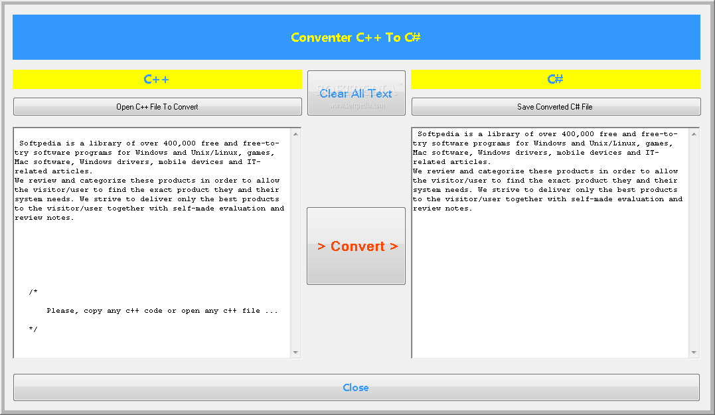Click the '*/' comment closer in C++ box
715x415 pixels.
(x=33, y=329)
